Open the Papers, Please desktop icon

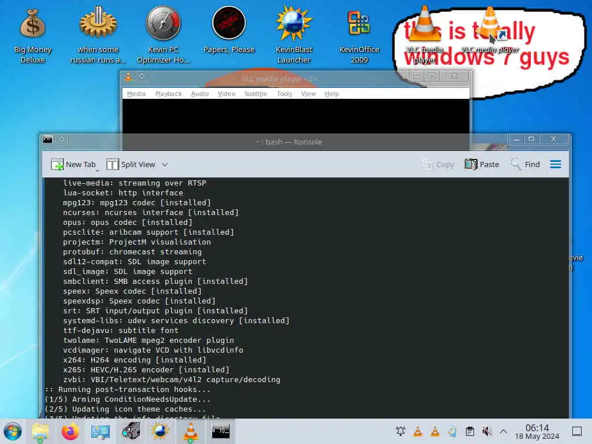229,30
